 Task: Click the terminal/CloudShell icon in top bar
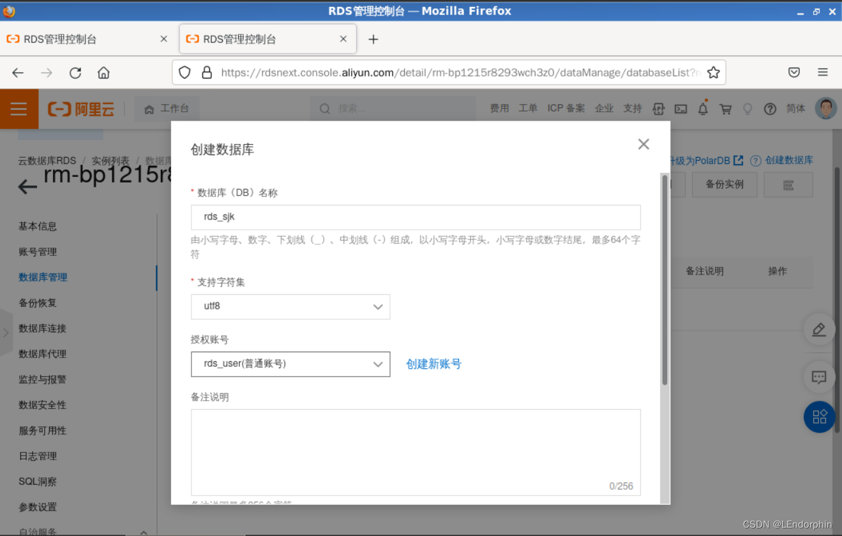680,109
